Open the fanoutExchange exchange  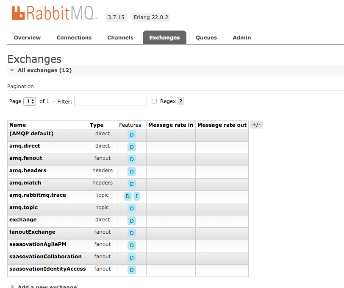point(32,232)
